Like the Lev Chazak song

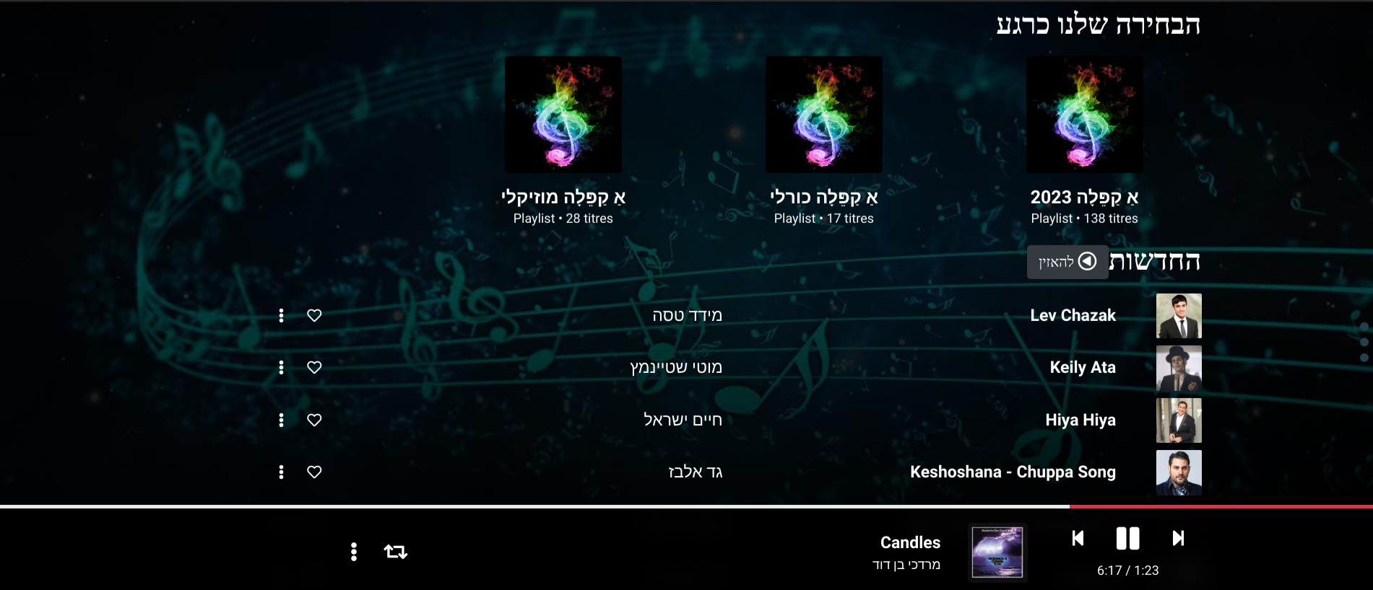[x=314, y=315]
